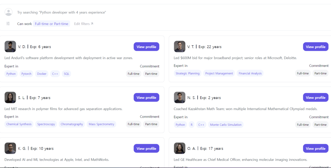Select the Monte Carlo Simulation tag
The width and height of the screenshot is (331, 168).
[225, 125]
